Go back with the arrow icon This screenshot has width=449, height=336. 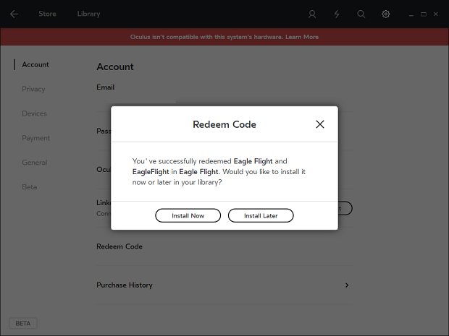tap(14, 14)
